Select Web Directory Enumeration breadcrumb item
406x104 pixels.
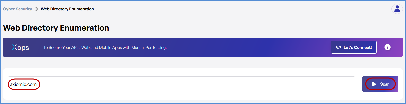point(67,9)
